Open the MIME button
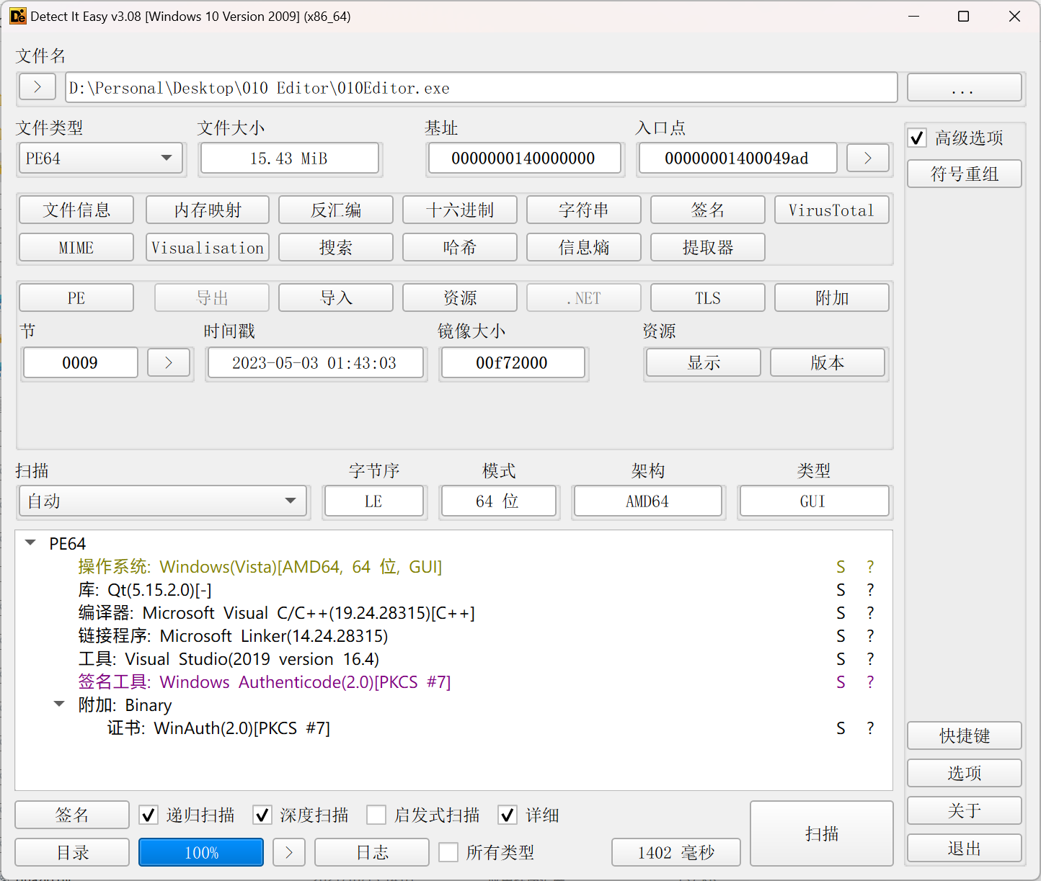This screenshot has width=1041, height=881. pos(76,247)
